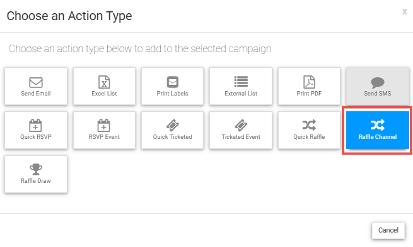Choose the Excel List spreadsheet icon
Viewport: 413px width, 247px height.
tap(104, 82)
